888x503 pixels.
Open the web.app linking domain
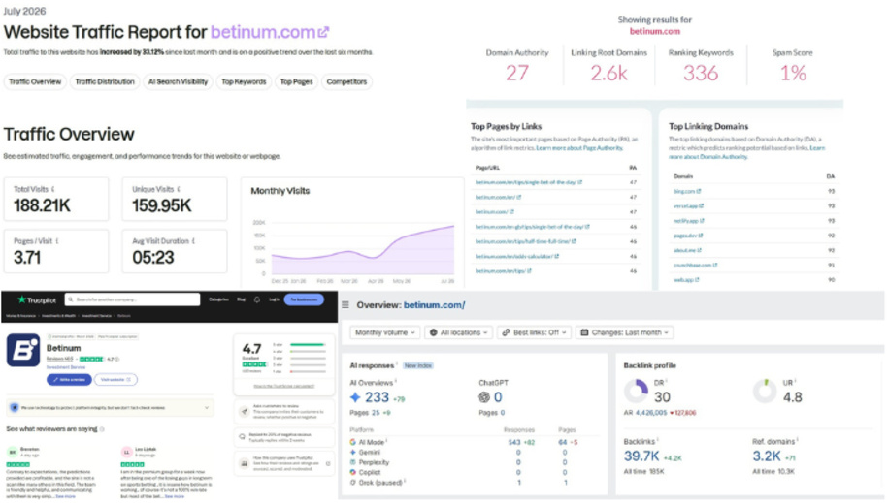pos(686,279)
